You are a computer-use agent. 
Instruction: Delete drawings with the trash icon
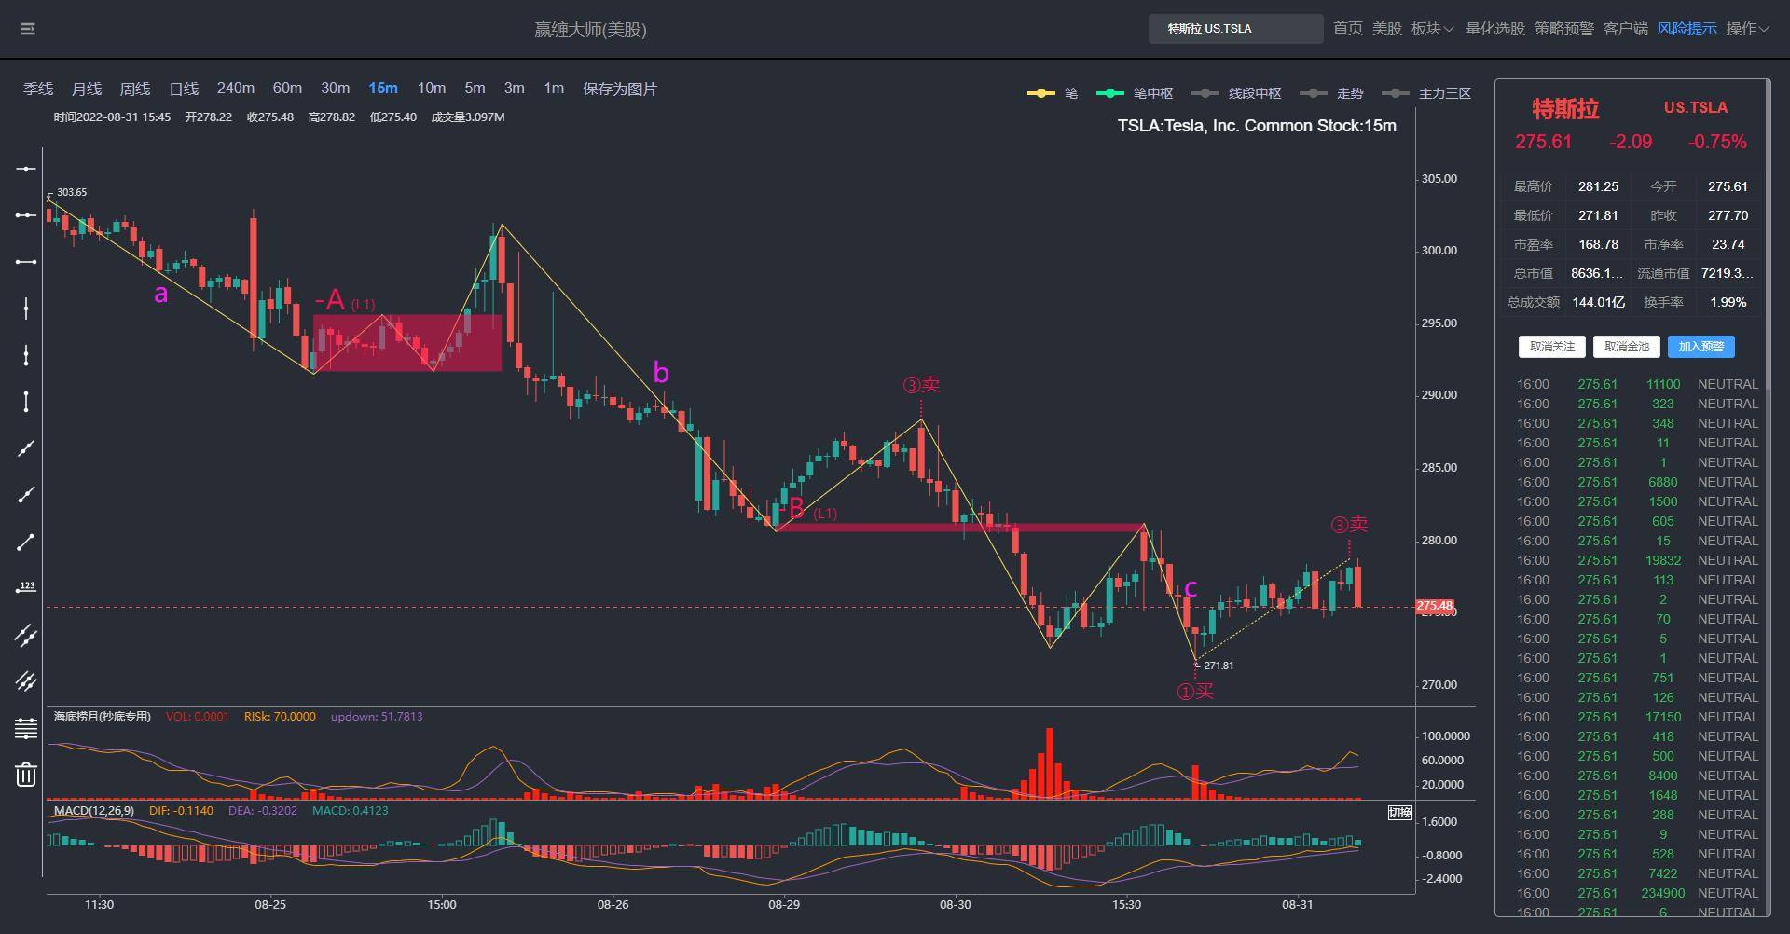(x=26, y=775)
